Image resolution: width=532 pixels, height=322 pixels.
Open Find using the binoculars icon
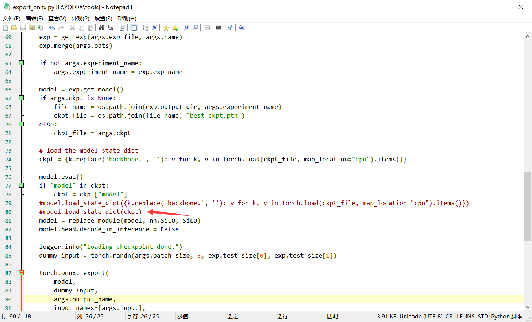click(101, 27)
